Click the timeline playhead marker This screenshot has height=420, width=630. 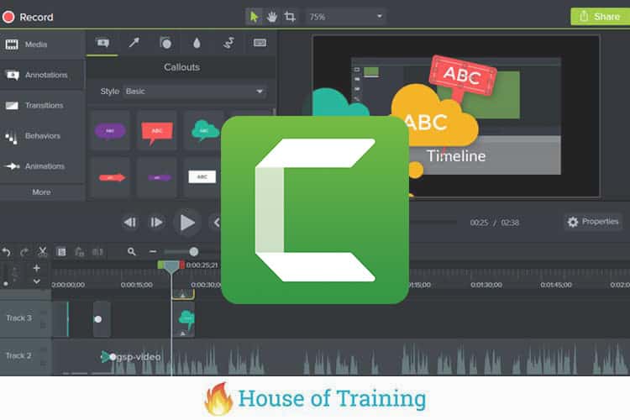pyautogui.click(x=171, y=266)
